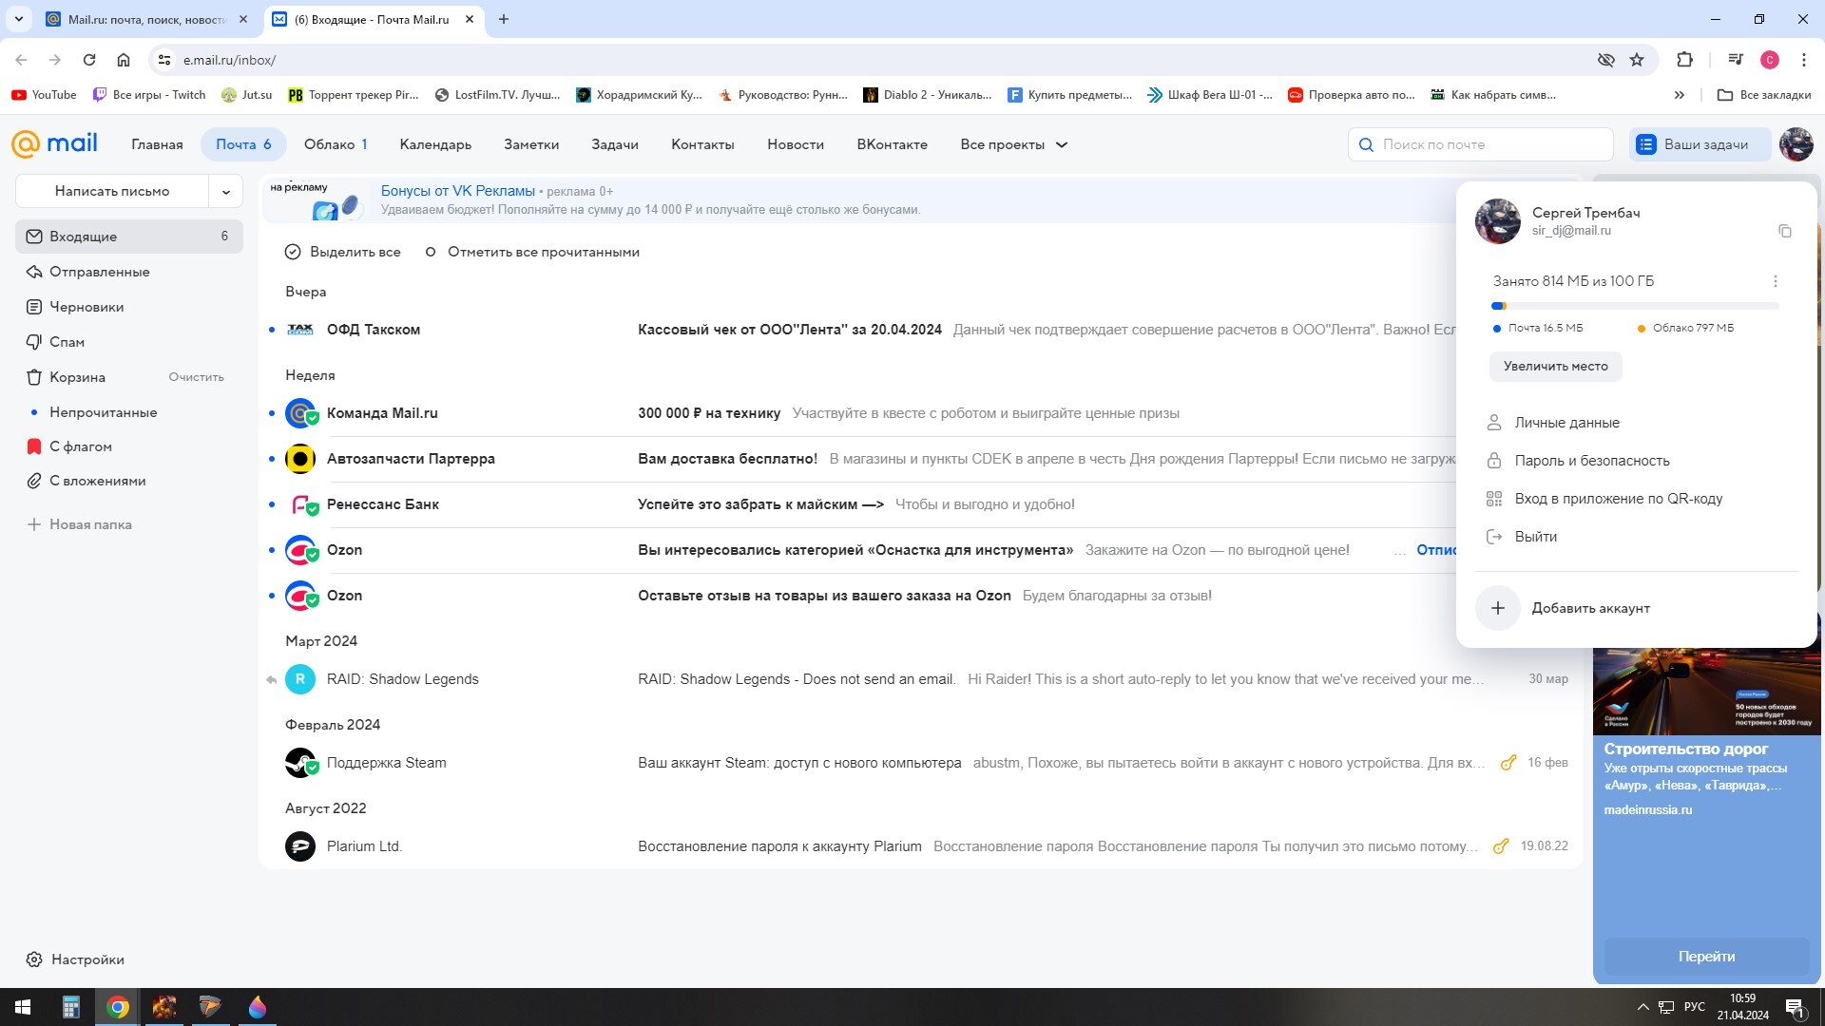The width and height of the screenshot is (1825, 1026).
Task: Expand bookmarks overflow chevron
Action: click(x=1680, y=95)
